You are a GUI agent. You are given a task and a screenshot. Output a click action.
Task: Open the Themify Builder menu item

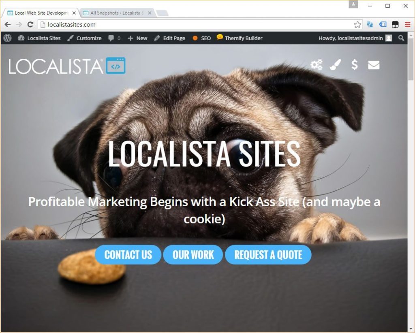pos(240,38)
